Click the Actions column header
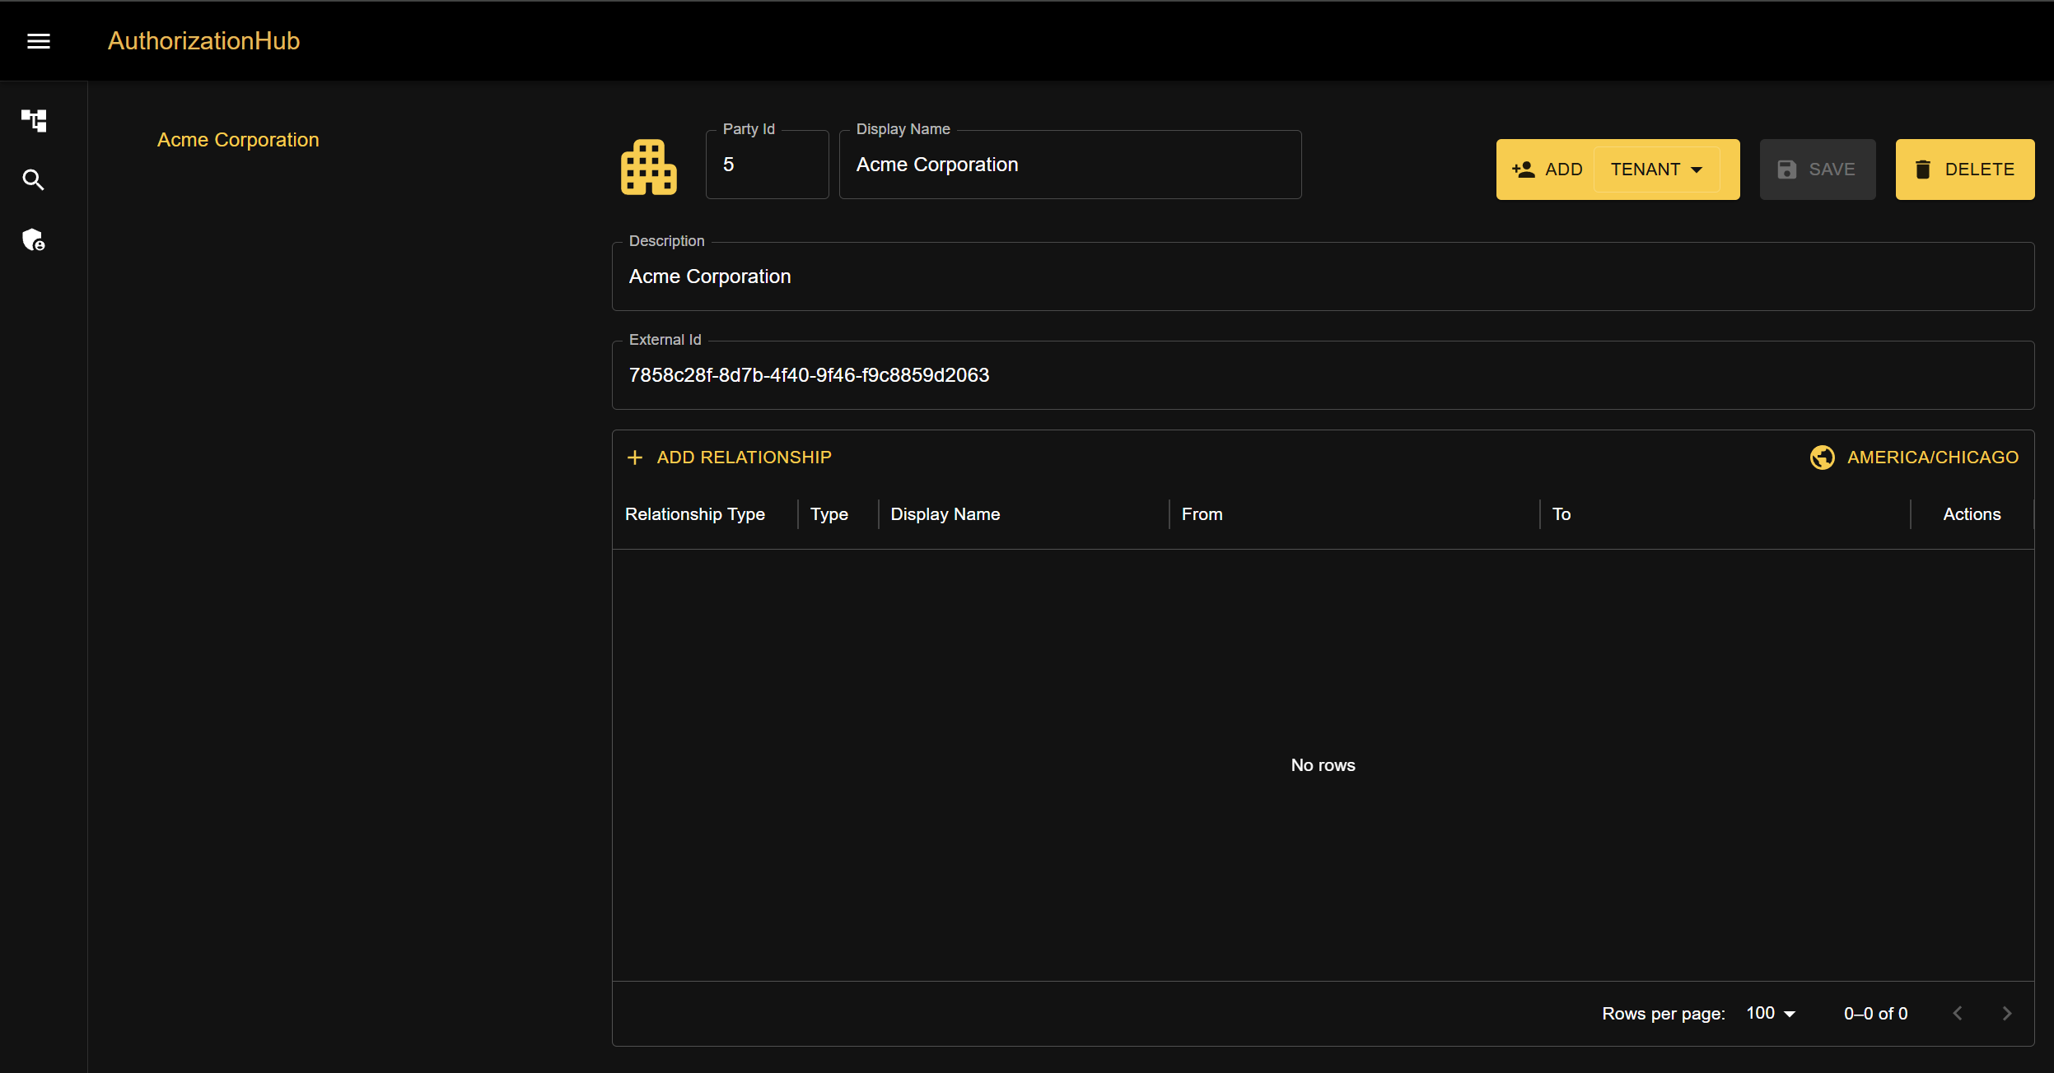Viewport: 2054px width, 1073px height. (1972, 514)
